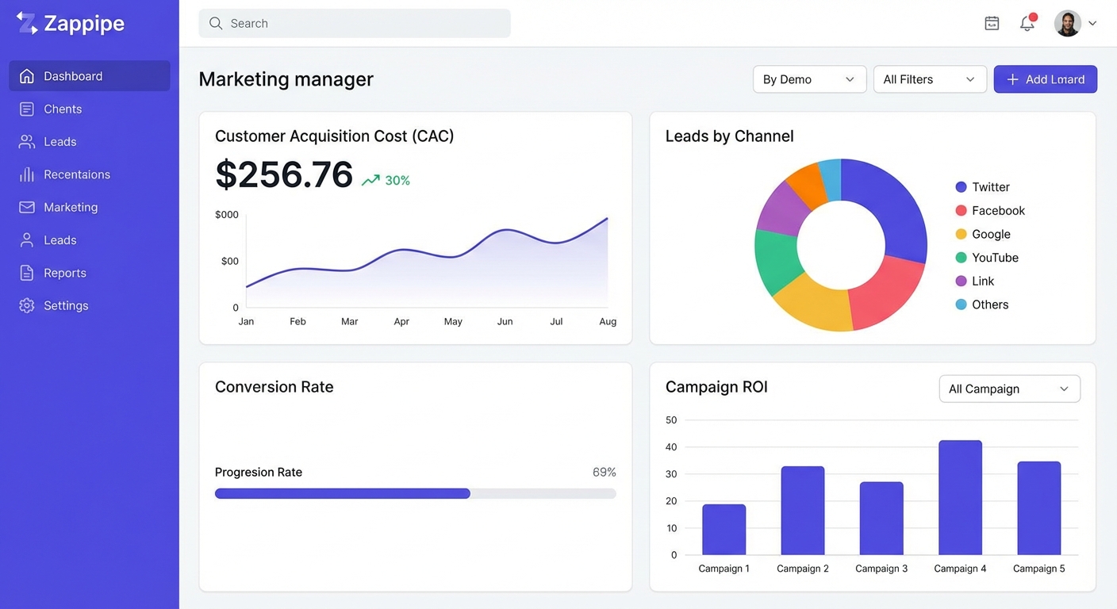Click the Dashboard home icon in sidebar
The image size is (1117, 609).
(x=27, y=75)
